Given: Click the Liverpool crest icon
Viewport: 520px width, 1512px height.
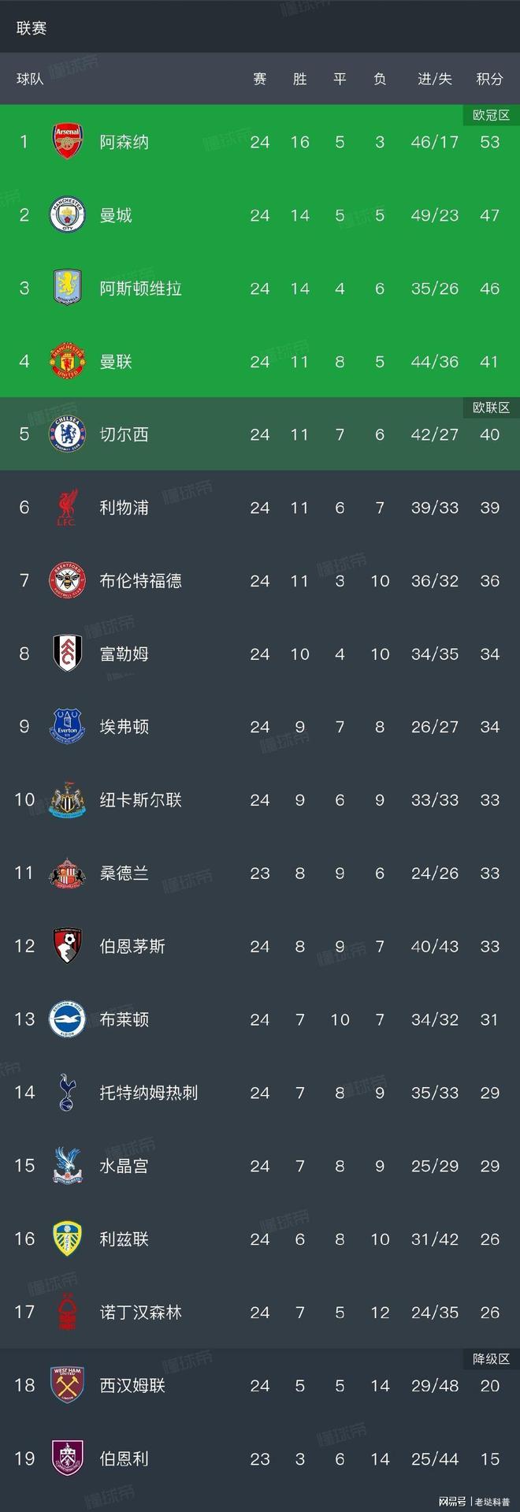Looking at the screenshot, I should (x=68, y=508).
